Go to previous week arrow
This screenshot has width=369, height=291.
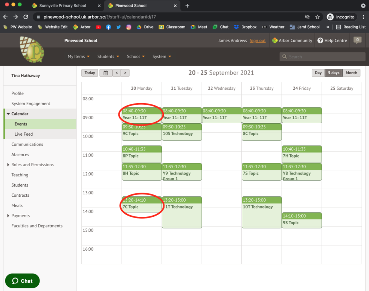116,73
